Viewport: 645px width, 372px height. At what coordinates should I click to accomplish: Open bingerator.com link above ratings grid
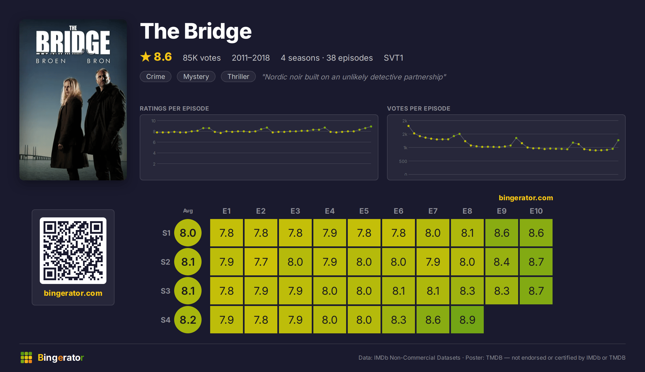526,198
